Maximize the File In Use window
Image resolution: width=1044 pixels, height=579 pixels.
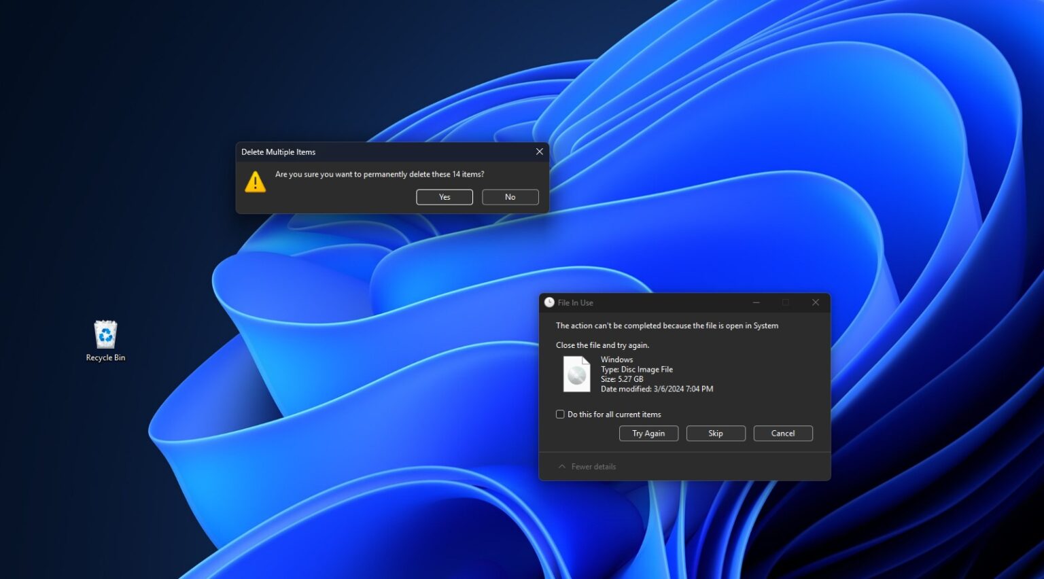point(786,302)
